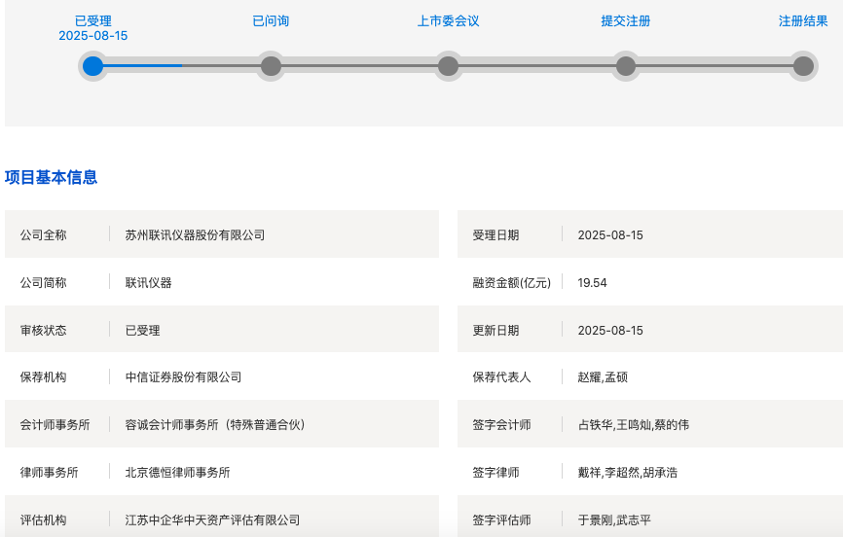Click the 融资金额(亿元) field label

pyautogui.click(x=512, y=283)
